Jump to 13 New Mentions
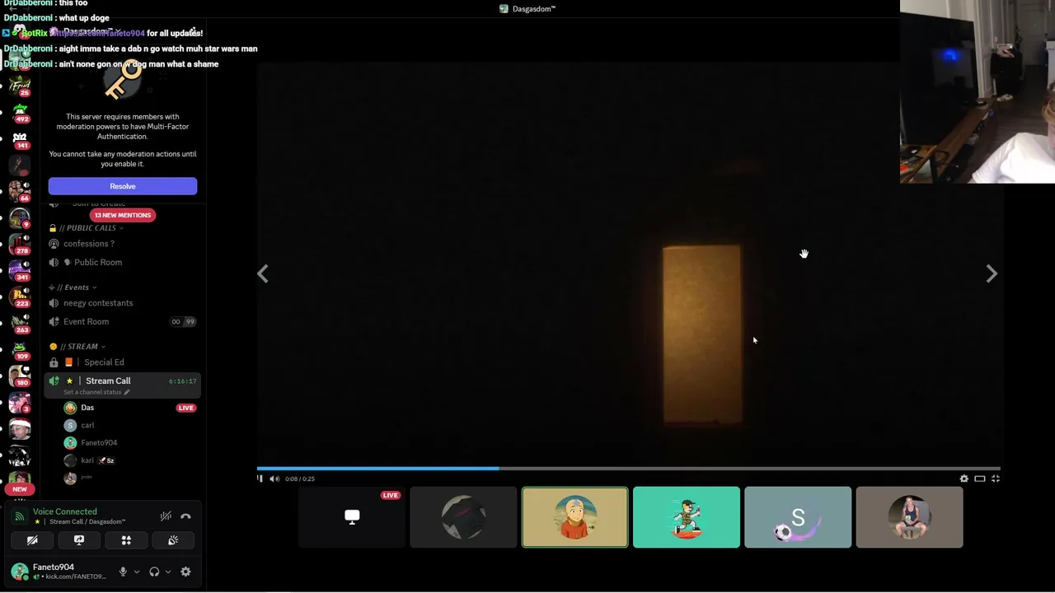This screenshot has width=1055, height=593. [x=122, y=215]
